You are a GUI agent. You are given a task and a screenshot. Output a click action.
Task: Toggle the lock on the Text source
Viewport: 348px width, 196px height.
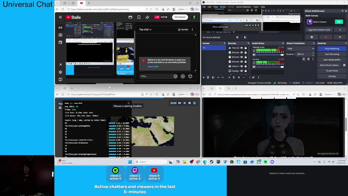tap(246, 48)
